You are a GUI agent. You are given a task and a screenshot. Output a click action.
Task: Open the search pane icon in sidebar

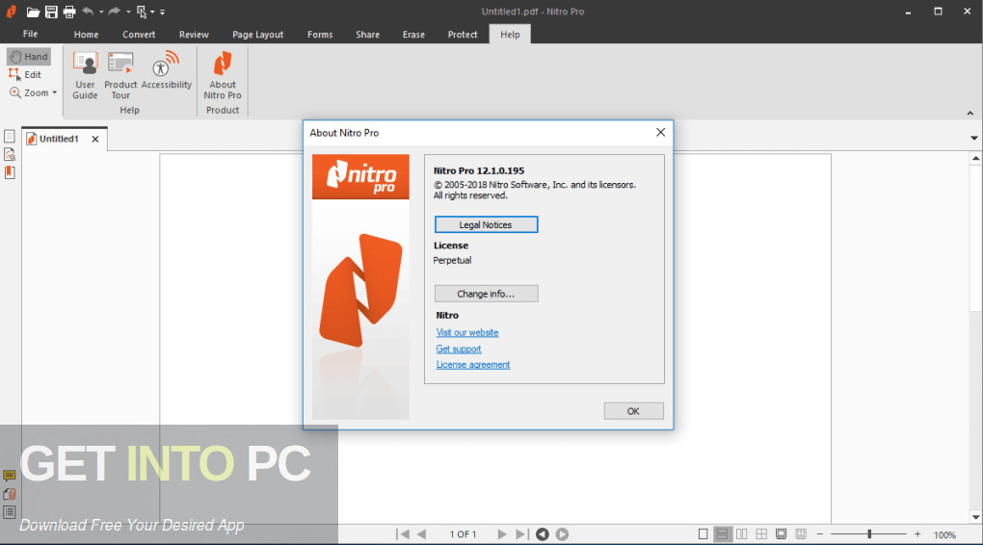click(10, 154)
